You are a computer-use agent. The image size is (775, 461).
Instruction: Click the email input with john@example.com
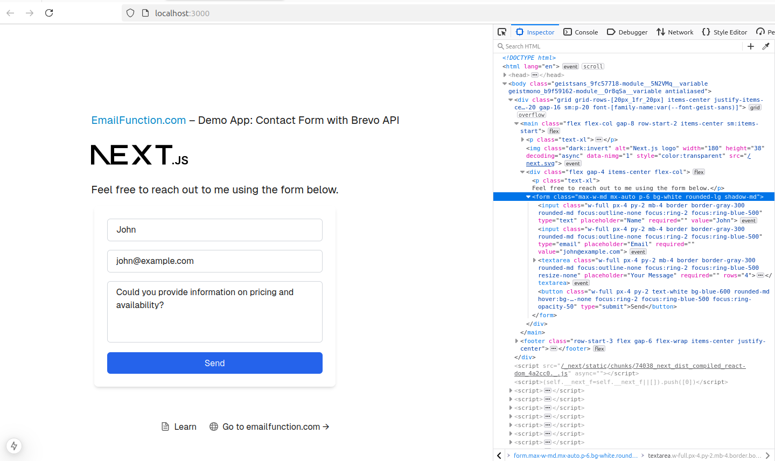coord(215,261)
